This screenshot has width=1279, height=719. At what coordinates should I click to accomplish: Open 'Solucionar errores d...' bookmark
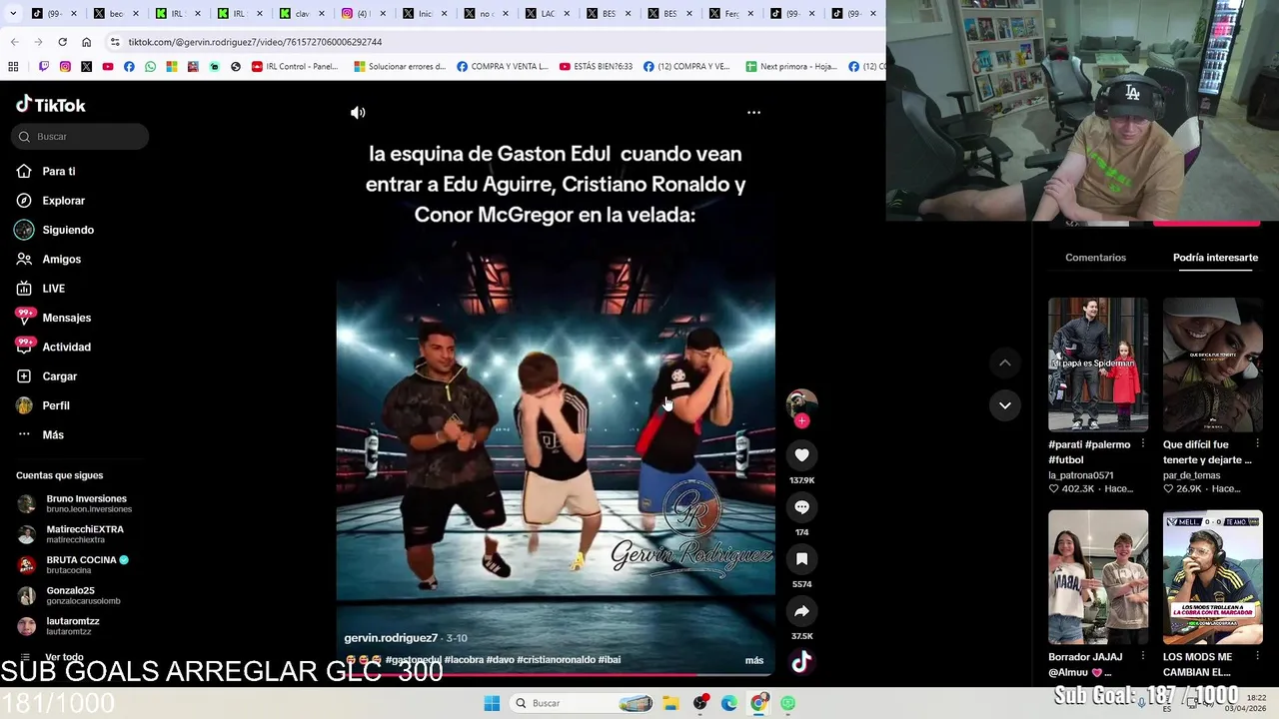tap(400, 67)
